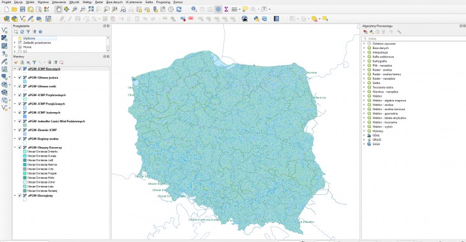Open the temporal controller clock icon
The height and width of the screenshot is (242, 466).
171,10
